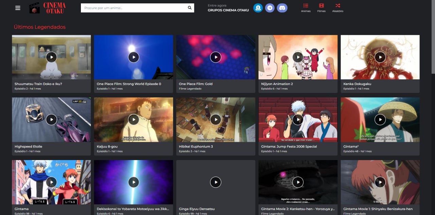Screen dimensions: 435x215
Task: Click the Cinema Otaku logo
Action: pos(48,8)
